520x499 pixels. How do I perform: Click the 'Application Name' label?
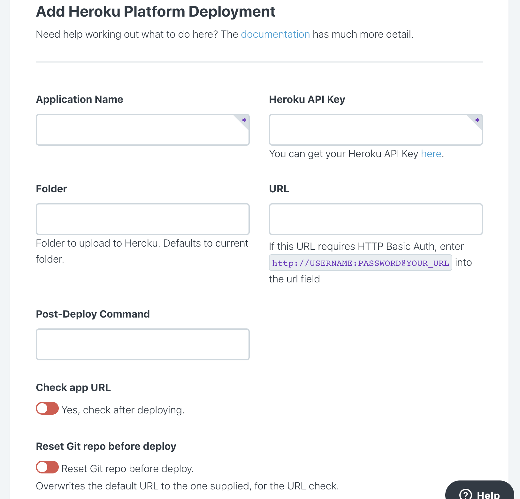click(80, 99)
